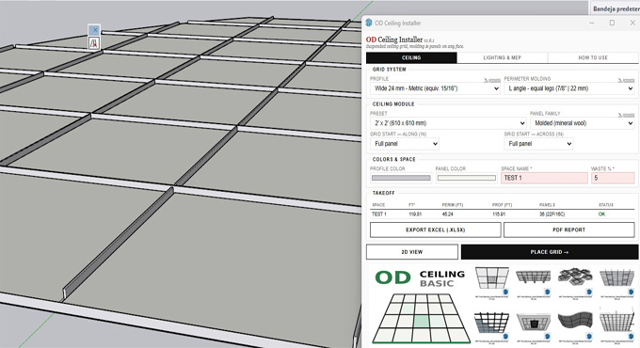Switch to the CEILING tab
This screenshot has width=640, height=348.
tap(411, 58)
